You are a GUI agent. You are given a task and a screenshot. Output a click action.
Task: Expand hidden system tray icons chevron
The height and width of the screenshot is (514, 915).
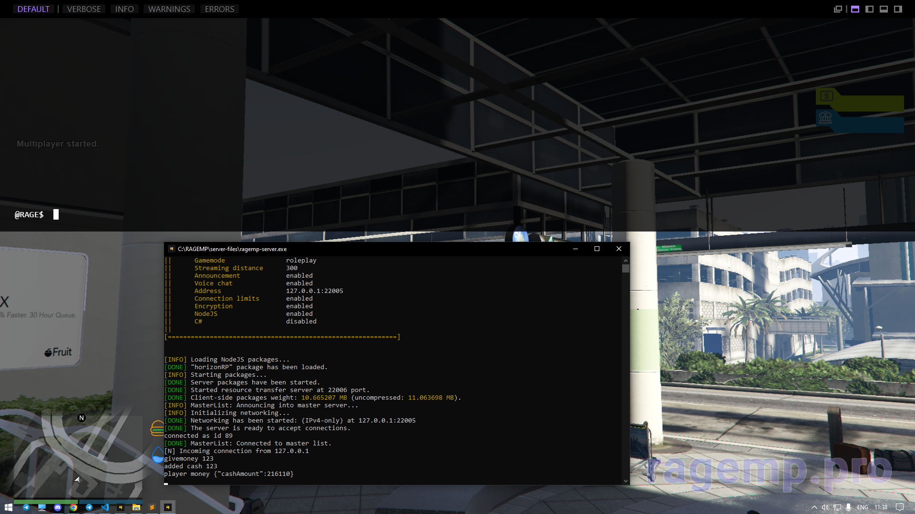tap(814, 507)
